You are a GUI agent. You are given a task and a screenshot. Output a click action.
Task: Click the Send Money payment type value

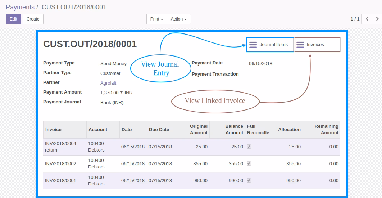tap(114, 64)
